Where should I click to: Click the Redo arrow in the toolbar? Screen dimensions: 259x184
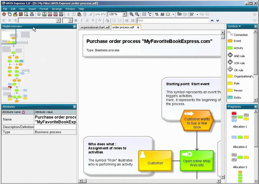click(x=103, y=14)
